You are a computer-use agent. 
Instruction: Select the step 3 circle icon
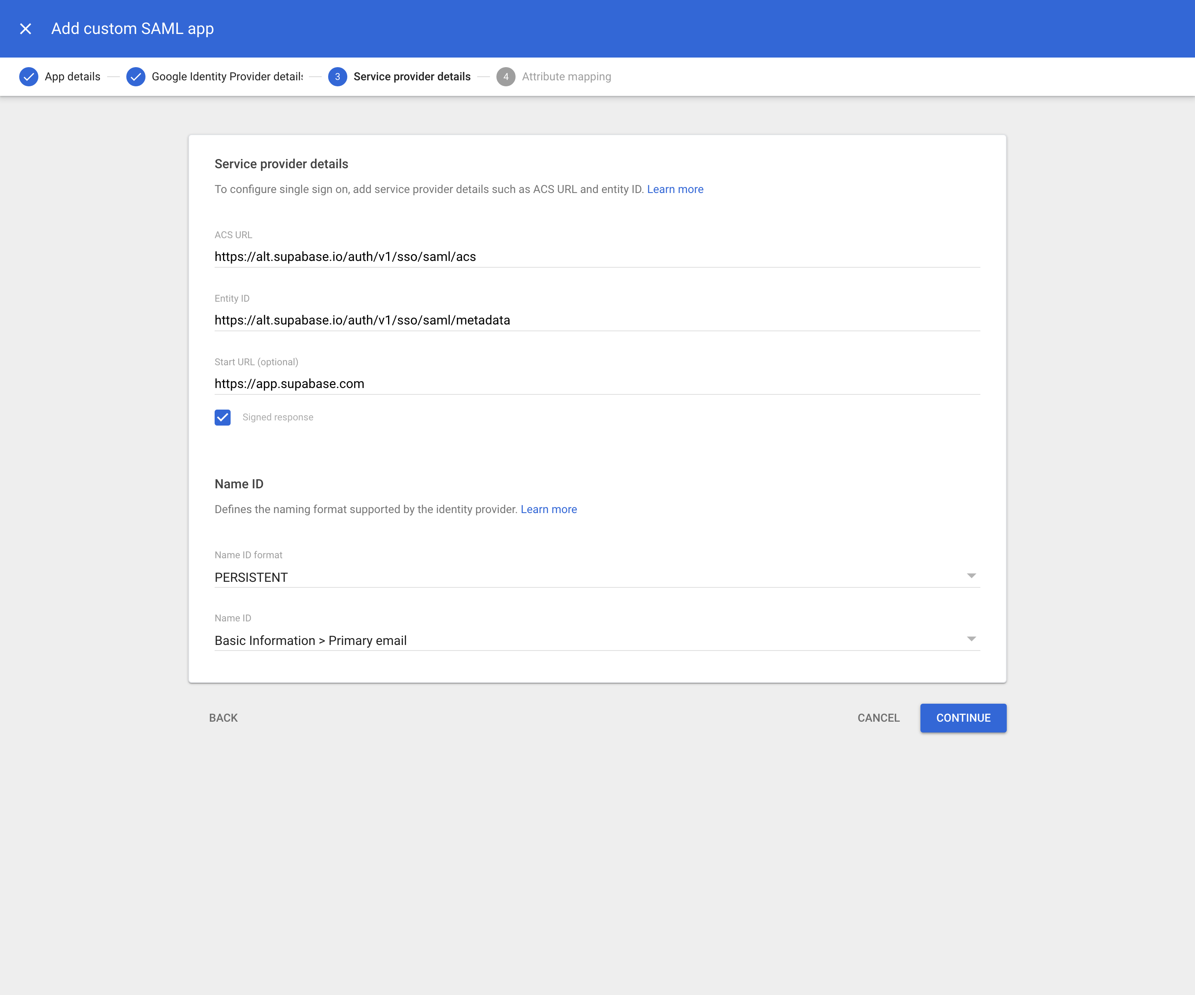coord(337,76)
